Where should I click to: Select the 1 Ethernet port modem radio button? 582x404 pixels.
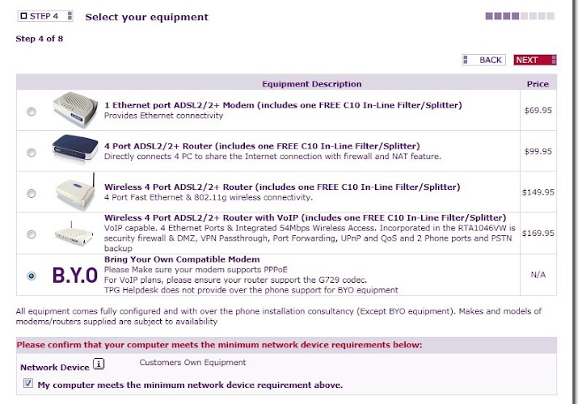coord(32,112)
